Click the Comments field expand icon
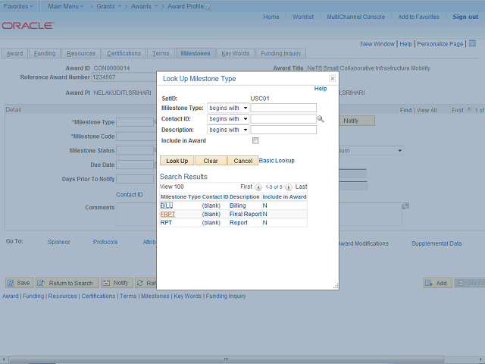Viewport: 485px width, 364px height. tap(405, 206)
